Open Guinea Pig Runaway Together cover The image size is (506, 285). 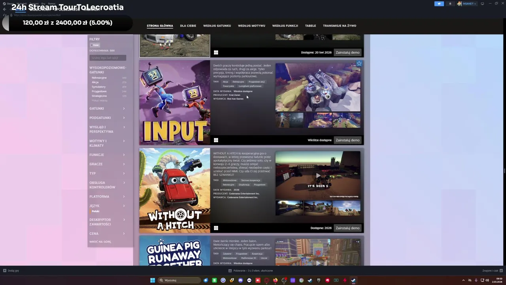(x=175, y=251)
